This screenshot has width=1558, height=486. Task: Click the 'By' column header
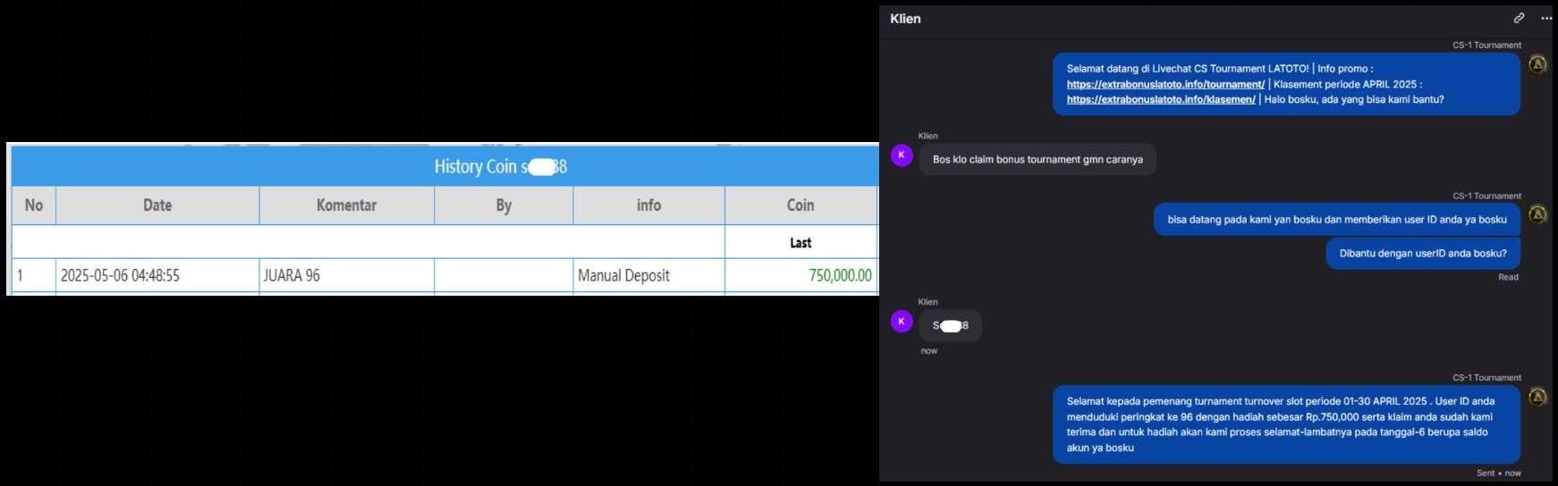pos(504,205)
